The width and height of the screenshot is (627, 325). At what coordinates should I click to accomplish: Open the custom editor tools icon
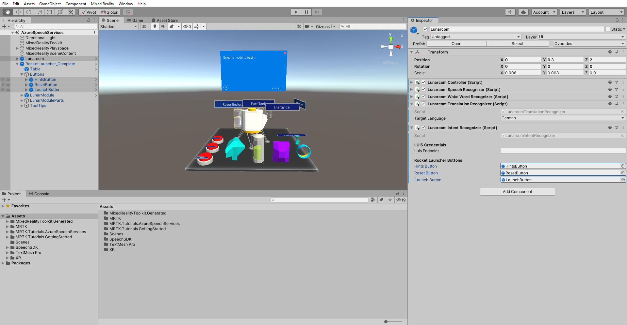pyautogui.click(x=71, y=12)
